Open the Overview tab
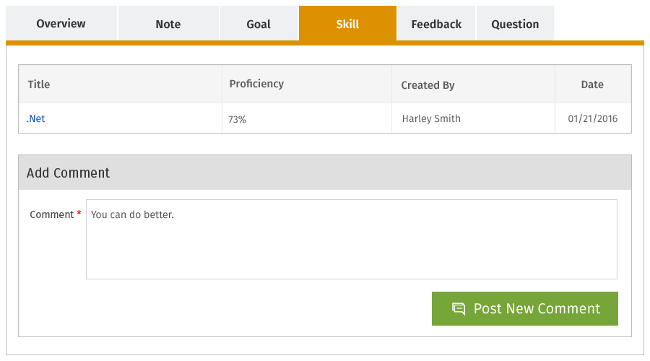This screenshot has height=361, width=650. click(x=61, y=24)
